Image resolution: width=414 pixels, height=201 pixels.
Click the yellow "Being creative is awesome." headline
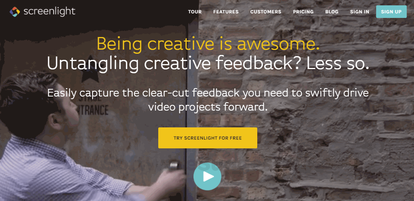(x=208, y=43)
